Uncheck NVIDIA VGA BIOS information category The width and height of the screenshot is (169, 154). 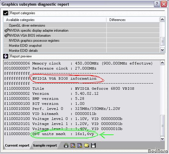pyautogui.click(x=7, y=36)
